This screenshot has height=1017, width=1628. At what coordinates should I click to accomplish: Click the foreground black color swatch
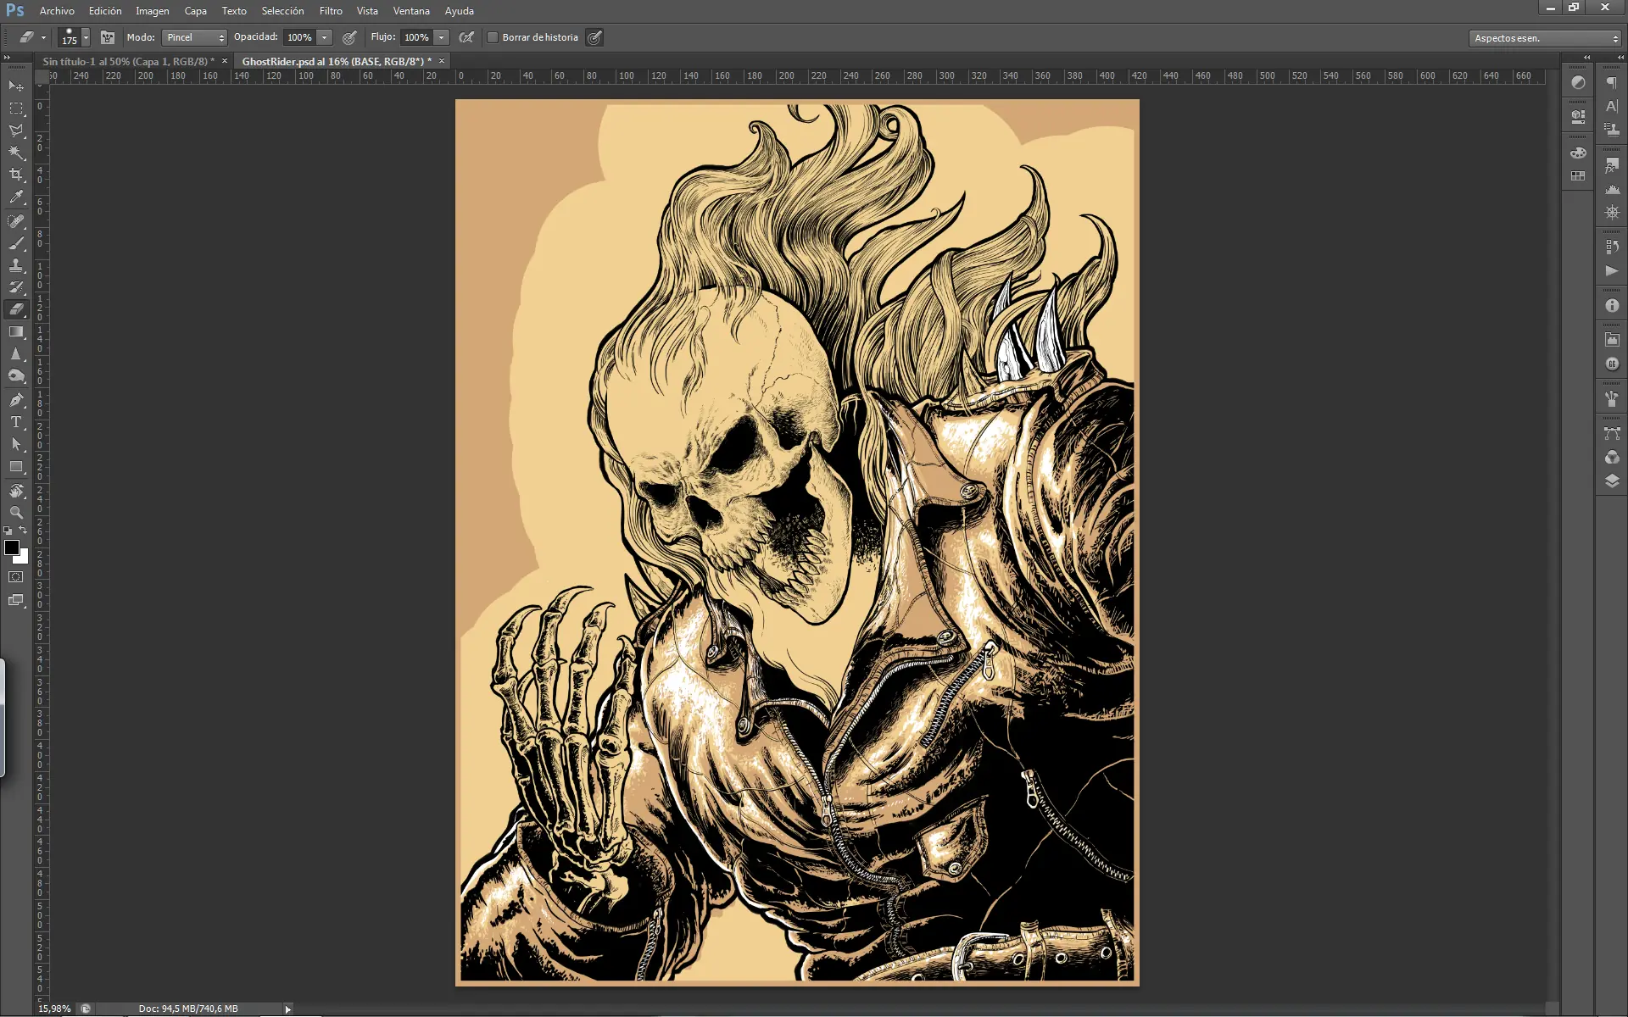click(x=12, y=547)
